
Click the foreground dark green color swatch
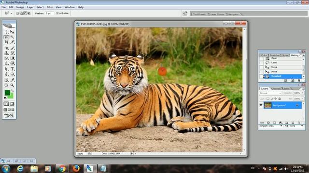pyautogui.click(x=7, y=93)
